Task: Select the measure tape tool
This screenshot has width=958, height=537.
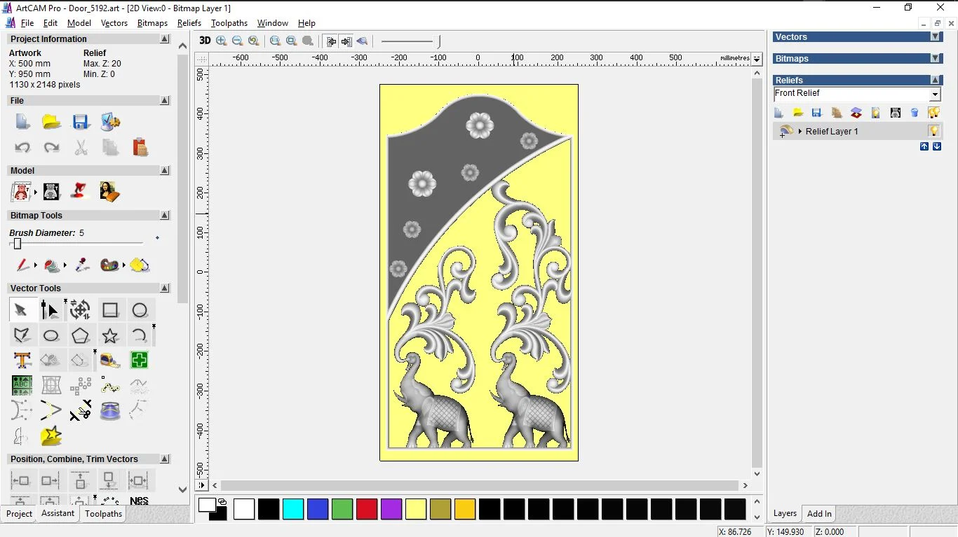Action: pos(110,361)
